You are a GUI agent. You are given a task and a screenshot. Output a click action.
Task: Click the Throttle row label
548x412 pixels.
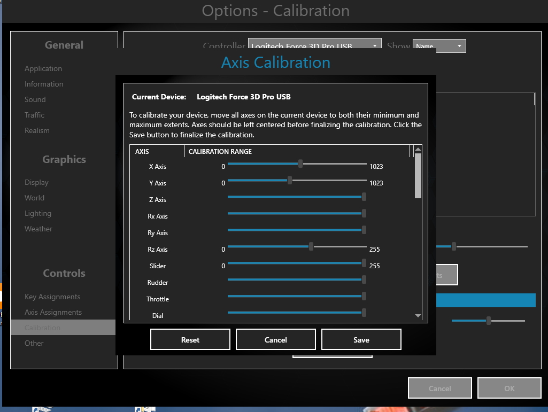pos(158,299)
